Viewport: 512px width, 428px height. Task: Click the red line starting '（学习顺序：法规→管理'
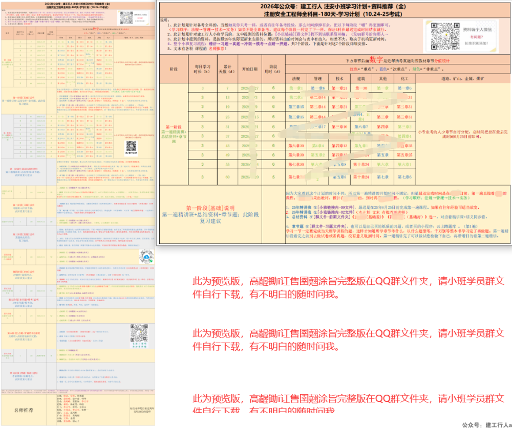click(x=278, y=29)
